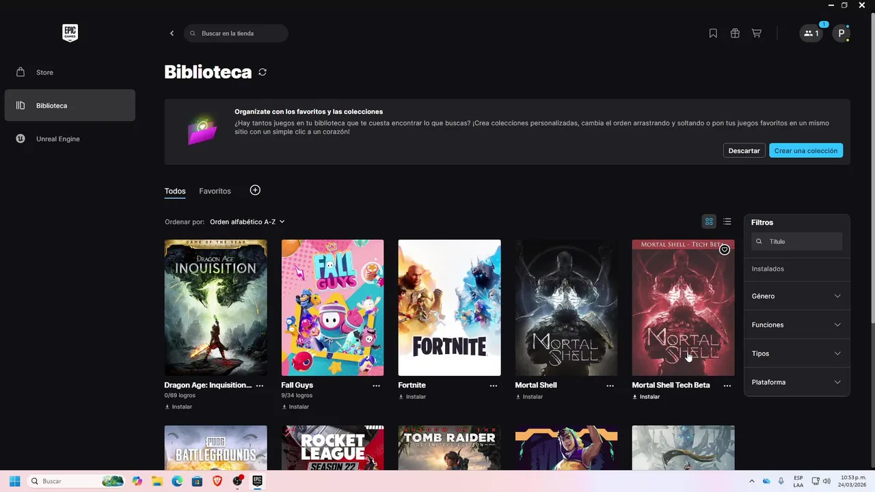Screen dimensions: 875x492
Task: Open the Tomb Raider Definitive Edition cover
Action: [x=449, y=448]
